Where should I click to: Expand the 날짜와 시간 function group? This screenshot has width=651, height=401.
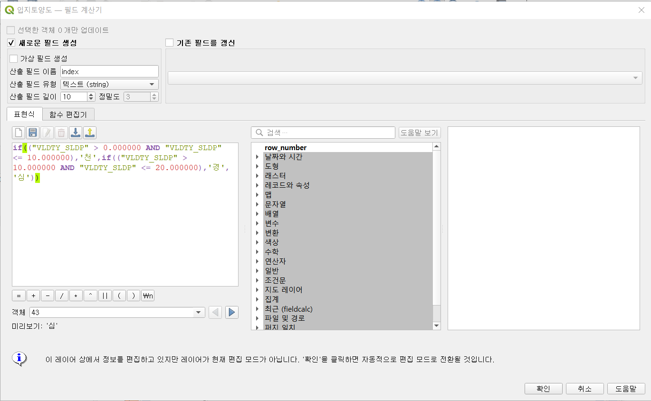point(258,157)
